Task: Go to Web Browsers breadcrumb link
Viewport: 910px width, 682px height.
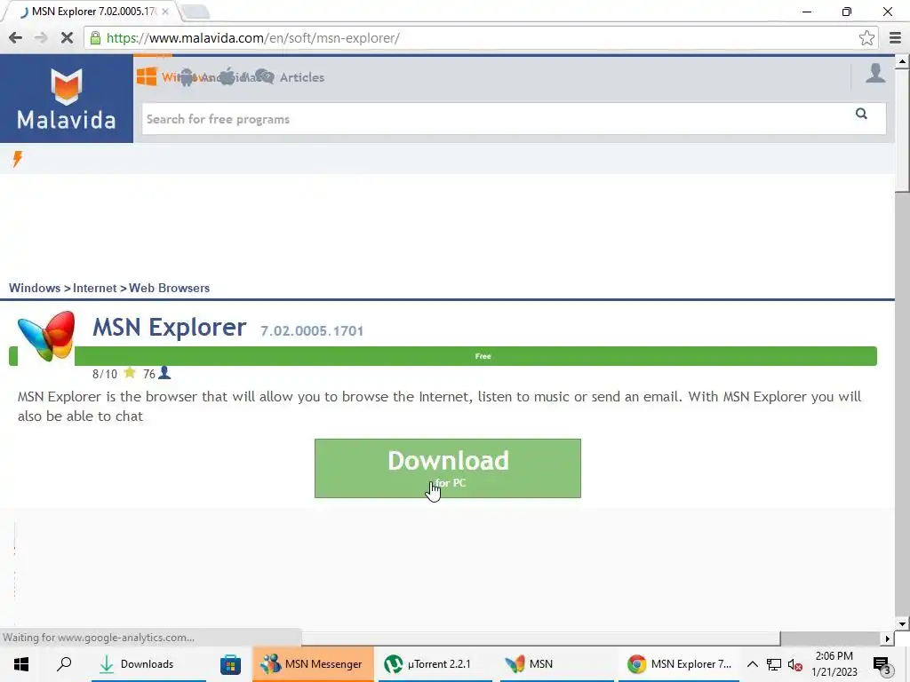Action: point(169,289)
